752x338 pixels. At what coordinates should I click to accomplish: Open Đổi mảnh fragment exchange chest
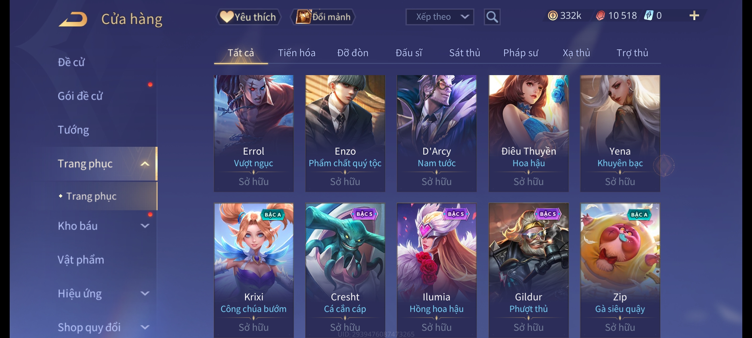coord(323,17)
